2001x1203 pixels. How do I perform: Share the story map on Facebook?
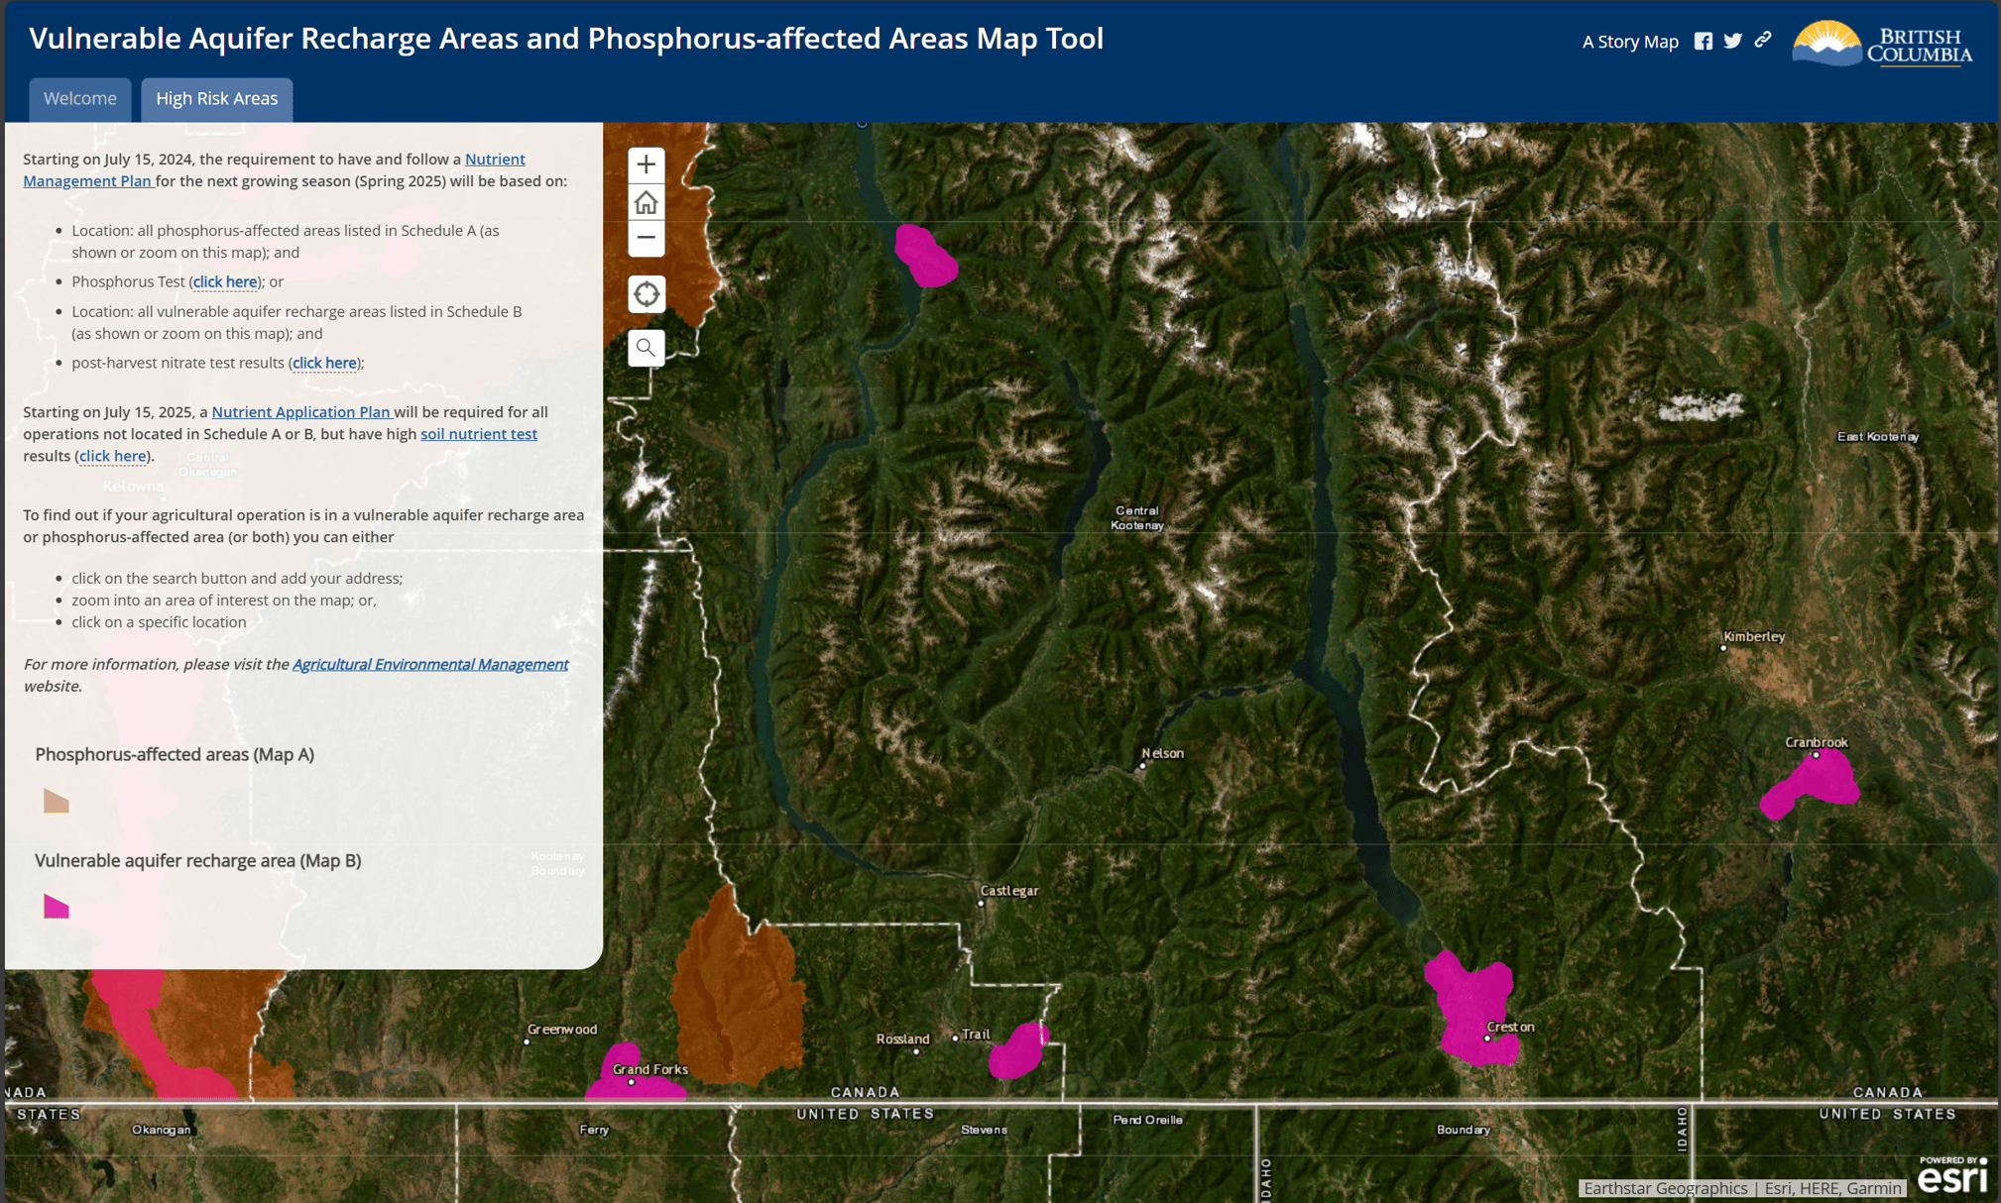point(1704,41)
